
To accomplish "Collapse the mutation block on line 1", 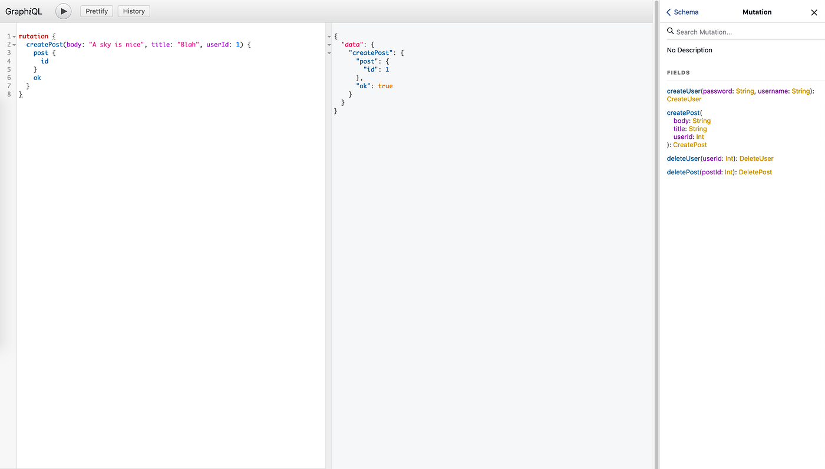I will point(13,36).
